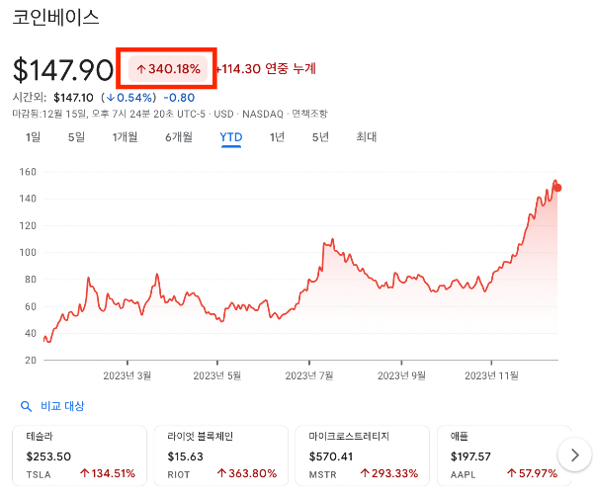Viewport: 593px width, 496px height.
Task: Open the 테슬라 TSLA comparison card
Action: pyautogui.click(x=79, y=455)
